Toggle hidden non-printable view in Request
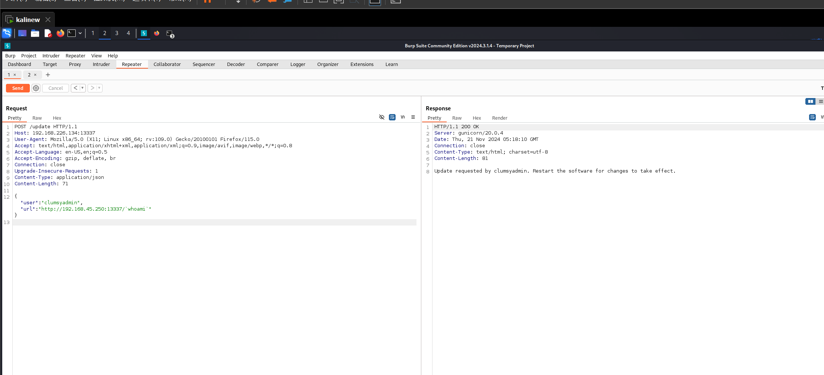This screenshot has height=375, width=824. coord(382,117)
